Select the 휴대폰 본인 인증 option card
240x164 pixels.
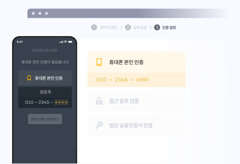(x=136, y=62)
